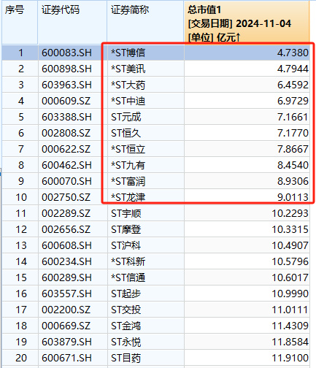Click market value 11.0111
316x368 pixels.
click(x=290, y=310)
